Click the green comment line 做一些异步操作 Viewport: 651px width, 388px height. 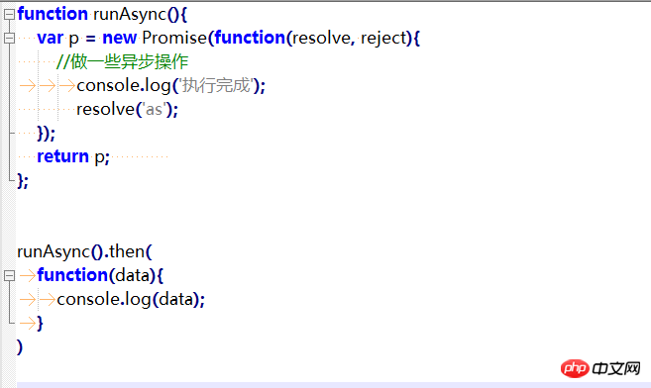[123, 61]
